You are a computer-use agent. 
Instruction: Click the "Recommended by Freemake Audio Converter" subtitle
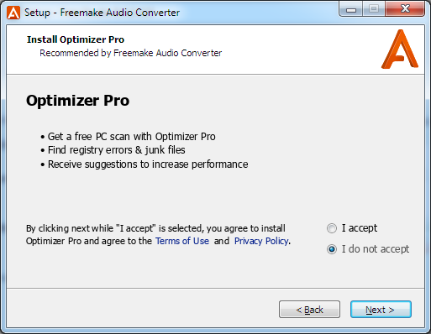[130, 53]
